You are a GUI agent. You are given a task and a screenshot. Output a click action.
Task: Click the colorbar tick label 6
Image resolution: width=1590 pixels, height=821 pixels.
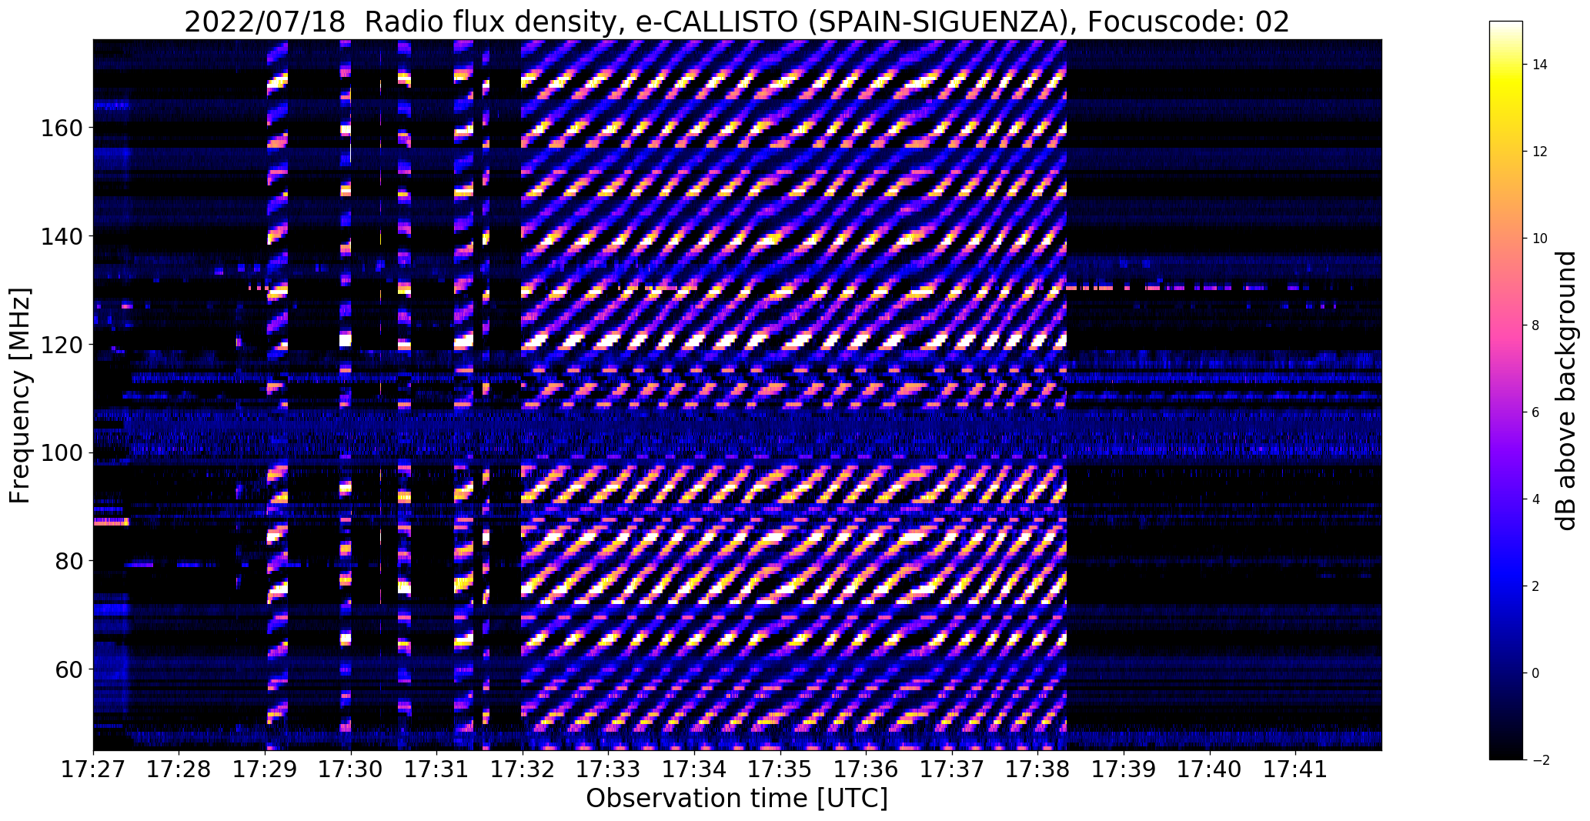[1536, 412]
